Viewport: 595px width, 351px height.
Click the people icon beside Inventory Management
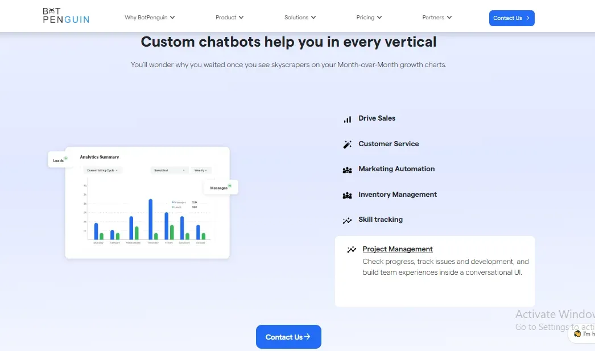(x=347, y=196)
